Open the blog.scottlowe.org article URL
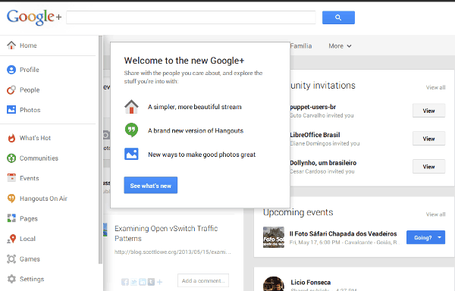The height and width of the screenshot is (291, 455). [173, 252]
